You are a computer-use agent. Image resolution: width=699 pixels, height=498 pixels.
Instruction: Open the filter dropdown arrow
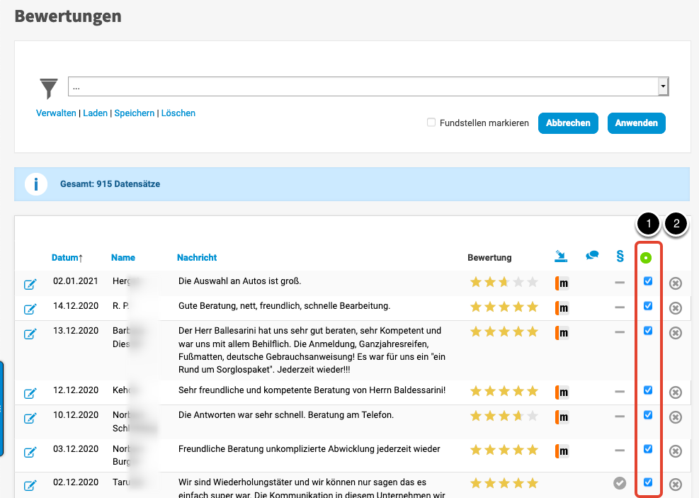[x=663, y=86]
